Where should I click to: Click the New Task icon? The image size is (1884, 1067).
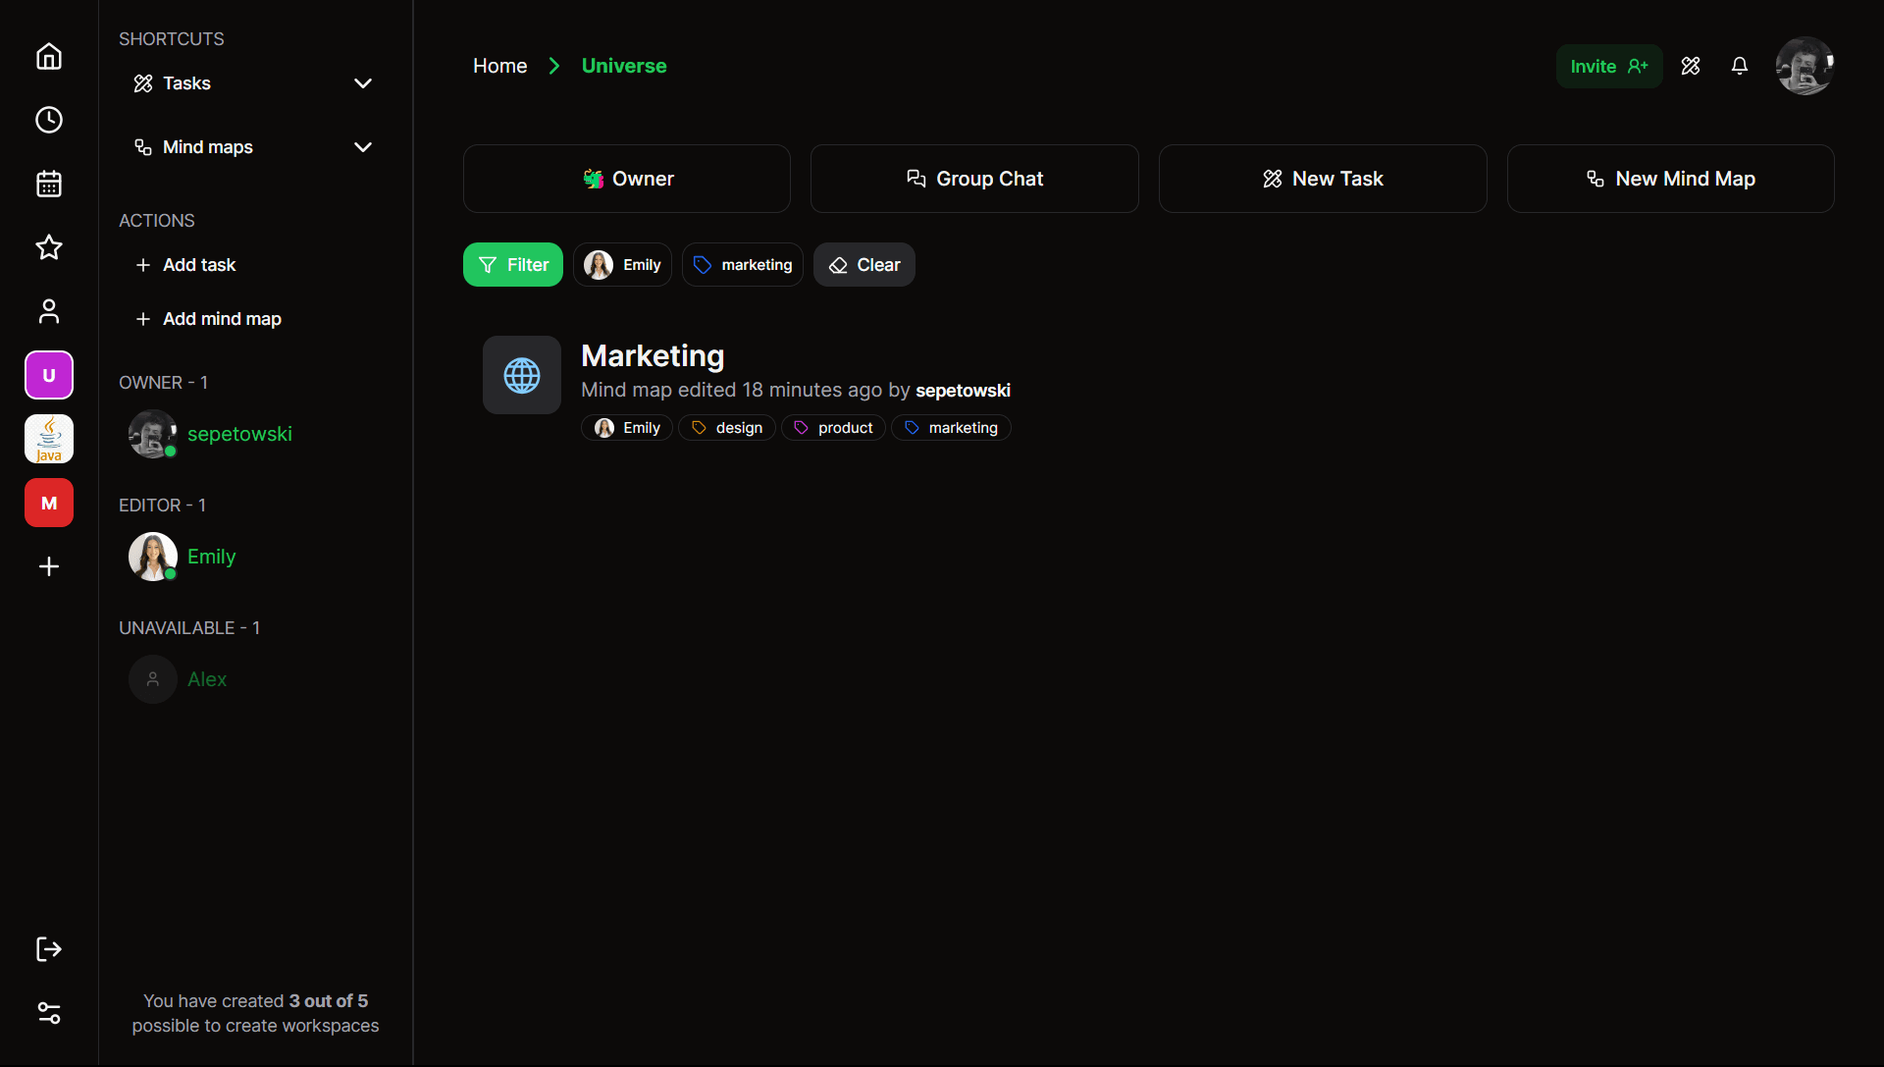(1272, 179)
